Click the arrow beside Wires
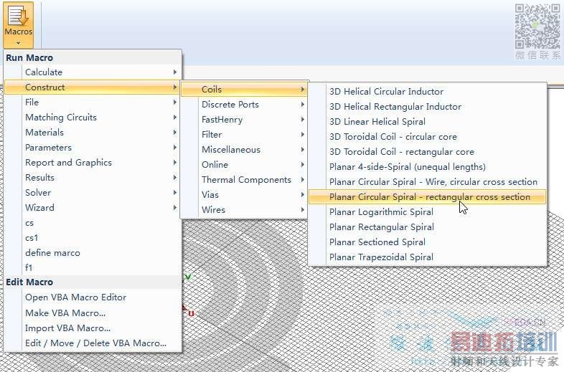 click(x=303, y=210)
